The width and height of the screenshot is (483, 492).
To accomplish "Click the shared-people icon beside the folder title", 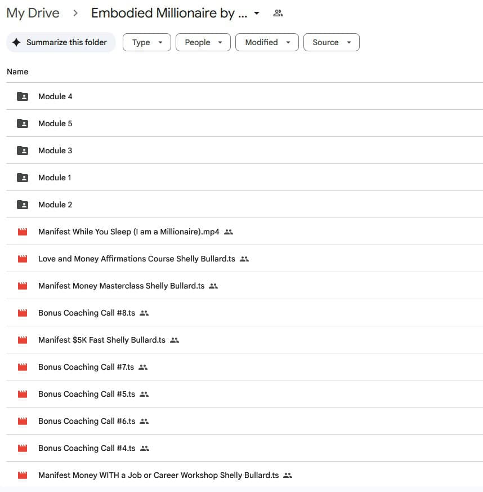I will [x=278, y=13].
